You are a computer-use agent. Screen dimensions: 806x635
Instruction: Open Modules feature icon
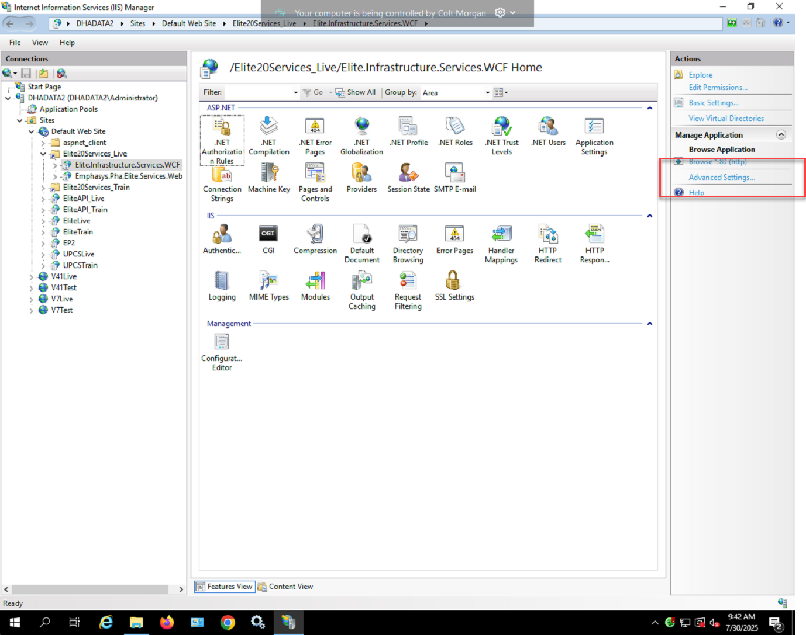(315, 286)
